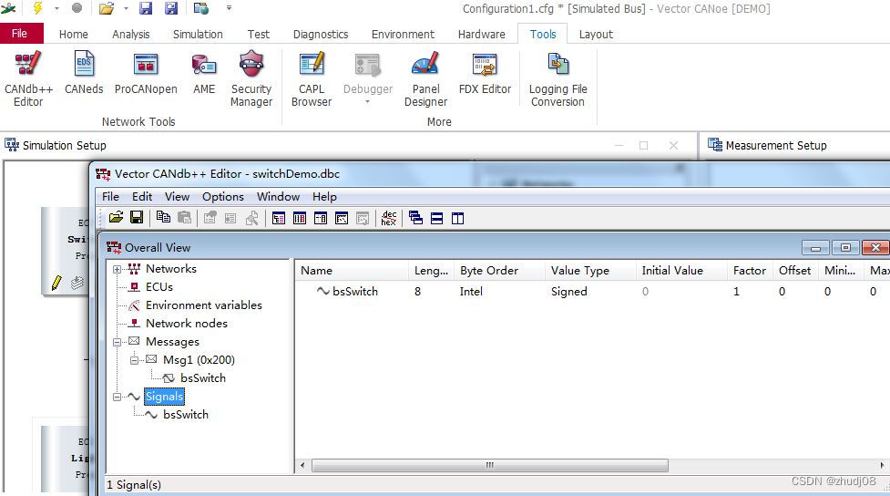This screenshot has width=890, height=496.
Task: Expand the Networks tree node
Action: (x=117, y=269)
